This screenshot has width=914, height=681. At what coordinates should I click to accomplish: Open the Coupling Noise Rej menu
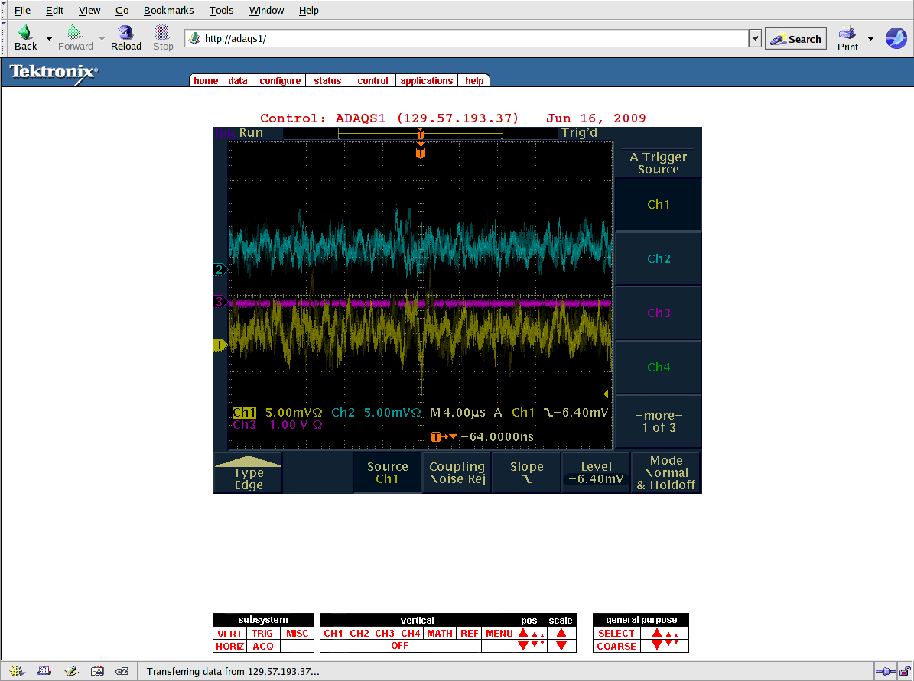coord(457,472)
